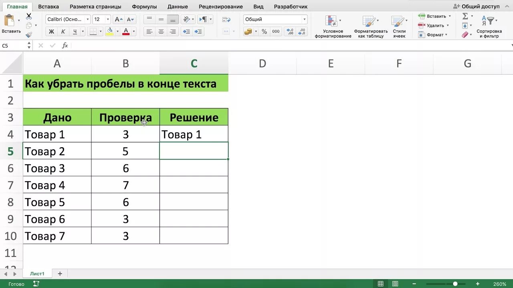Click the Copy icon

29,26
